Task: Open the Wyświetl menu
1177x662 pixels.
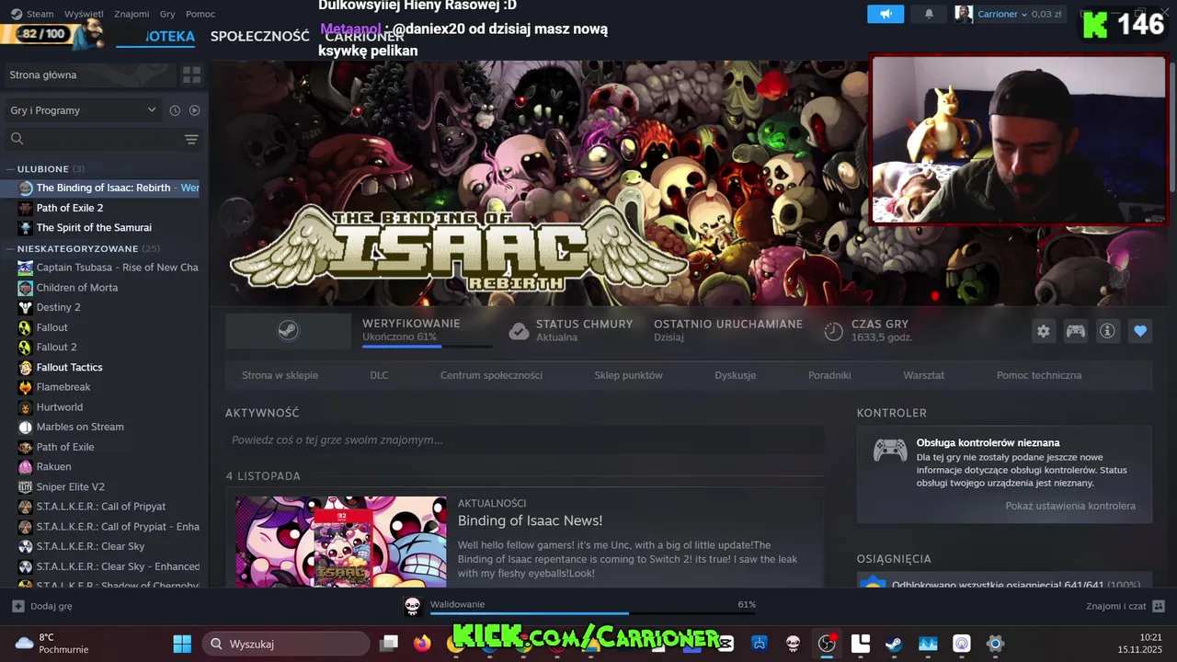Action: 84,14
